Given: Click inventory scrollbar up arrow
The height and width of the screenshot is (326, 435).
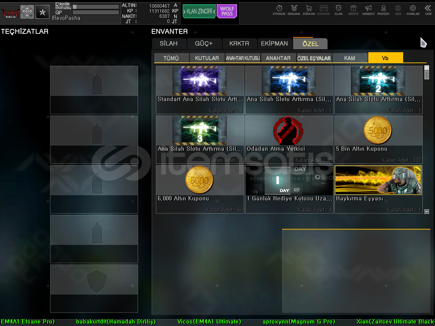Looking at the screenshot, I should 427,67.
